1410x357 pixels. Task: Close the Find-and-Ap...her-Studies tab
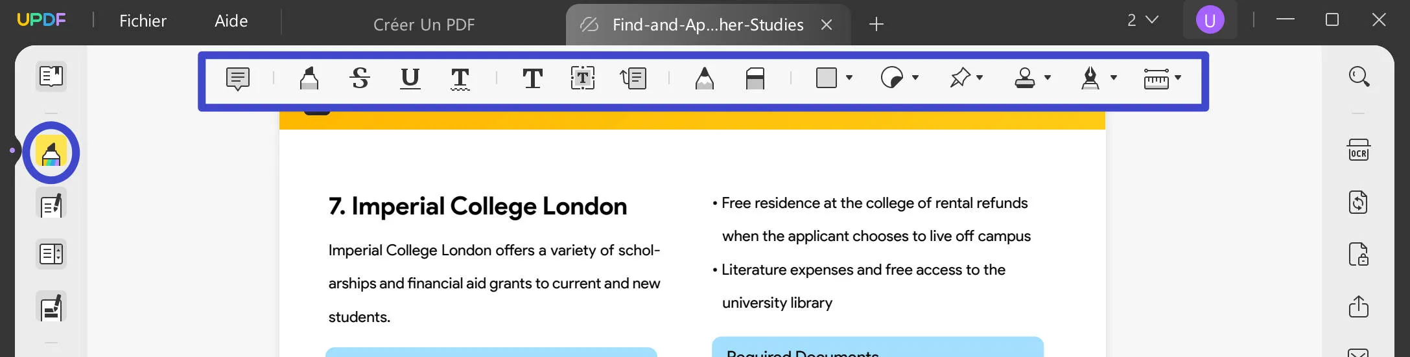pyautogui.click(x=827, y=25)
